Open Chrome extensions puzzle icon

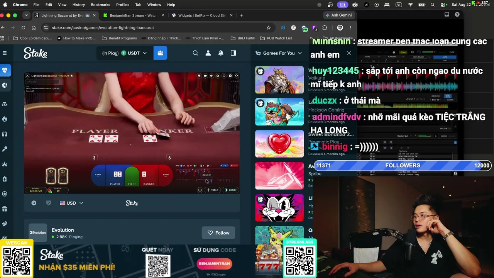[x=325, y=27]
